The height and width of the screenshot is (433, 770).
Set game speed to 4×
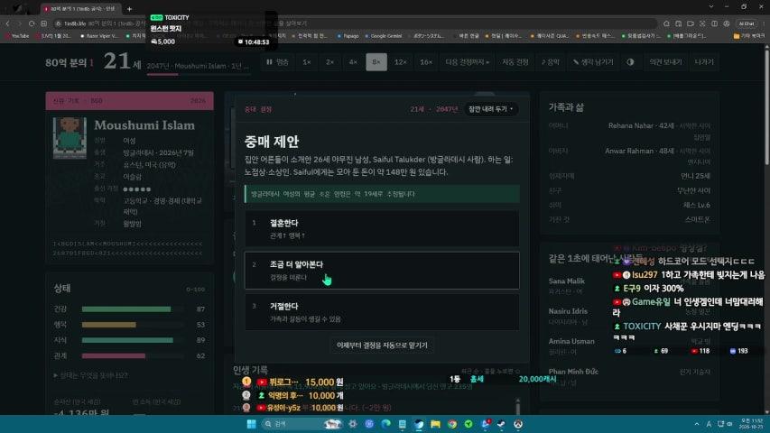click(353, 62)
